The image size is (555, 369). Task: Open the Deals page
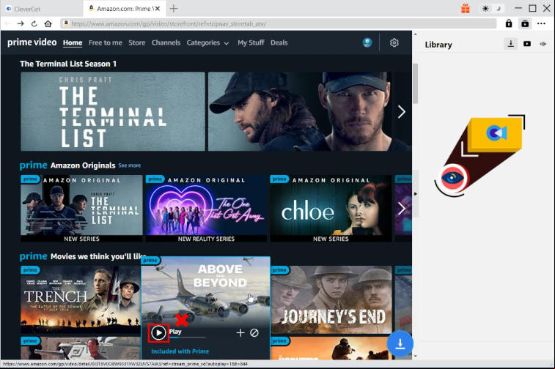279,42
